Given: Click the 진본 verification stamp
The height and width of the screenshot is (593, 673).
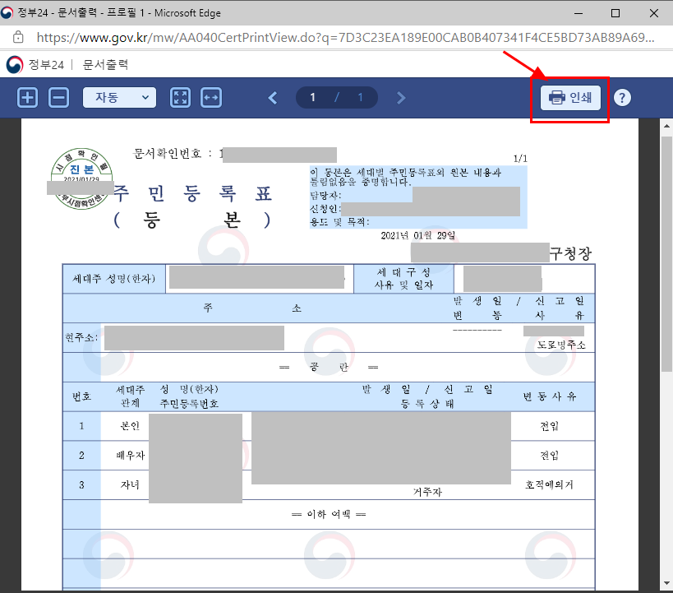Looking at the screenshot, I should pyautogui.click(x=81, y=178).
